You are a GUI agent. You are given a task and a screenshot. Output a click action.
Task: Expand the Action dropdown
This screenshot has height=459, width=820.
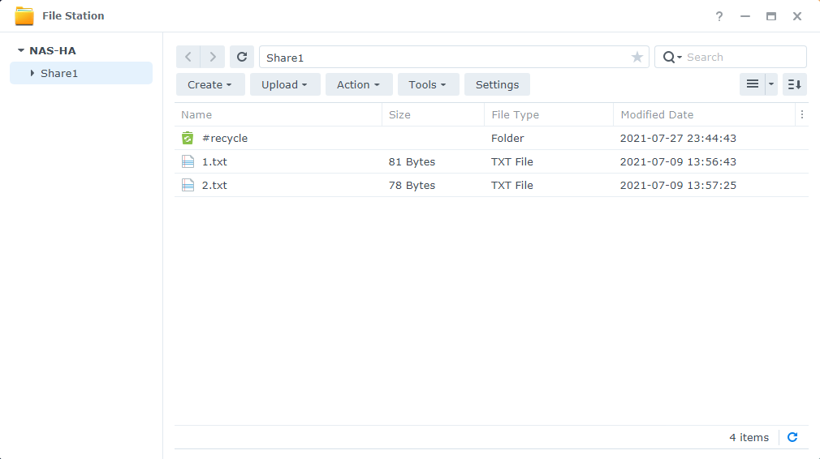359,84
